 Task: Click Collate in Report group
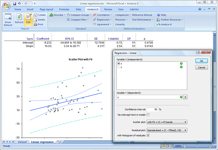[40, 15]
